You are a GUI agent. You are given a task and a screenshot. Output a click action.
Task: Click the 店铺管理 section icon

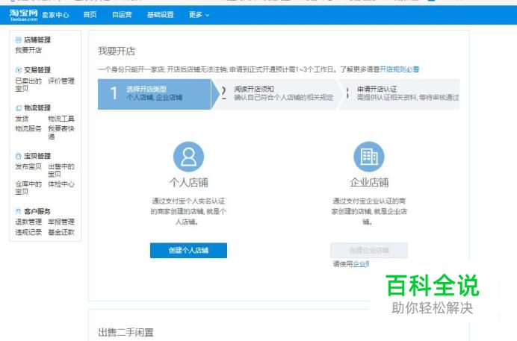pyautogui.click(x=19, y=40)
